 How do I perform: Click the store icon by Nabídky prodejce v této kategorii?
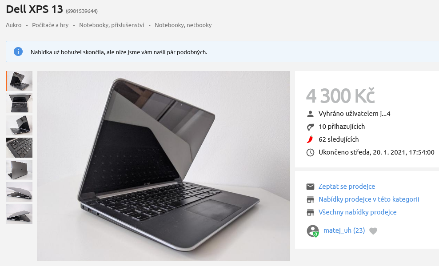310,199
